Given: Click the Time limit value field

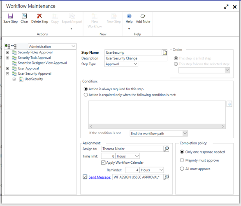Looking at the screenshot, I should 108,156.
